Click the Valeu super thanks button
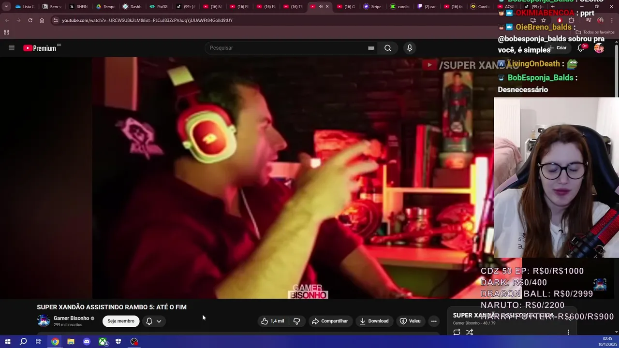Image resolution: width=619 pixels, height=348 pixels. pyautogui.click(x=410, y=321)
